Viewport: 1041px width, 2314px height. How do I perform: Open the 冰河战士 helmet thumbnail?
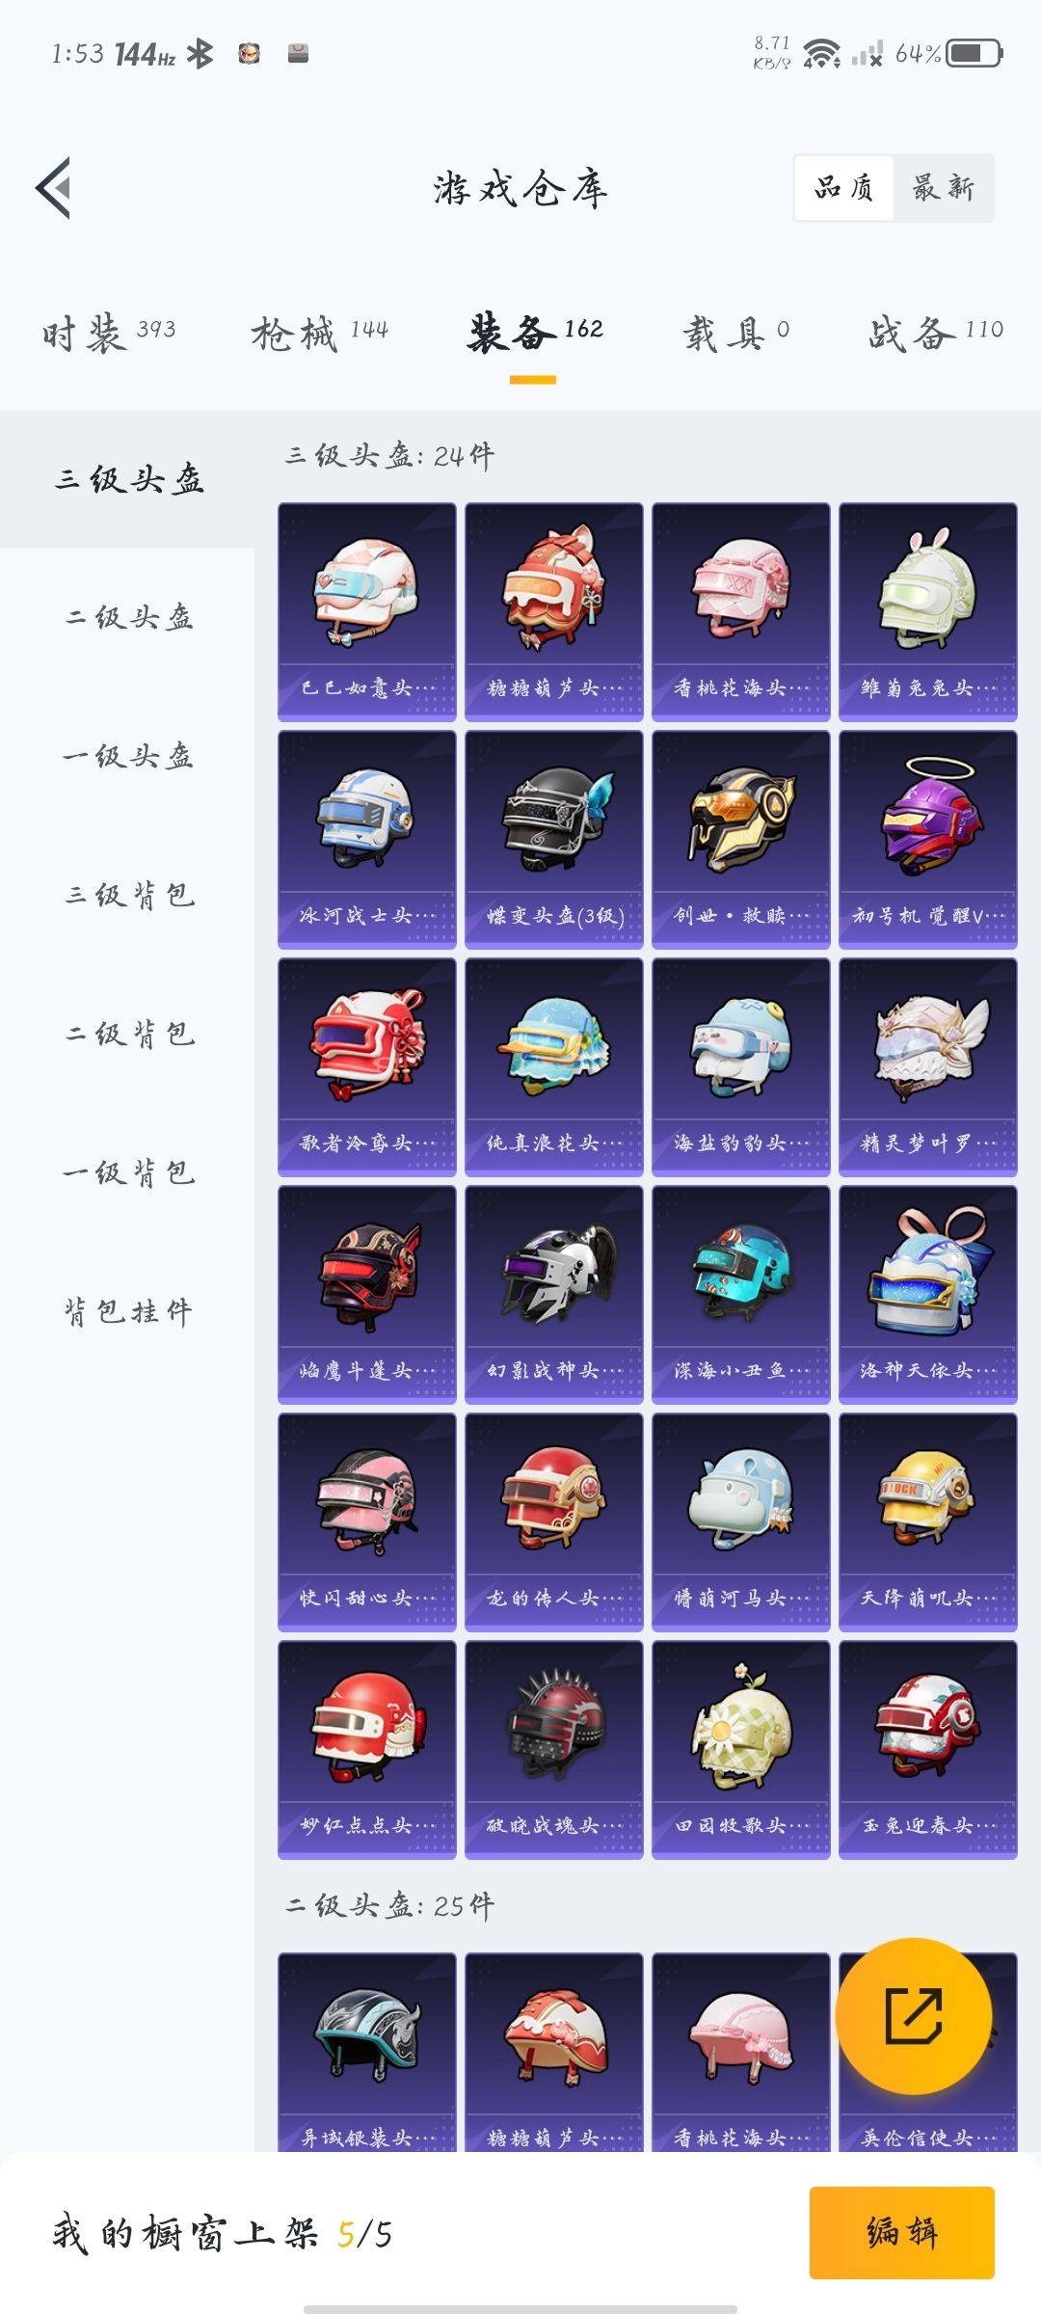[x=367, y=839]
